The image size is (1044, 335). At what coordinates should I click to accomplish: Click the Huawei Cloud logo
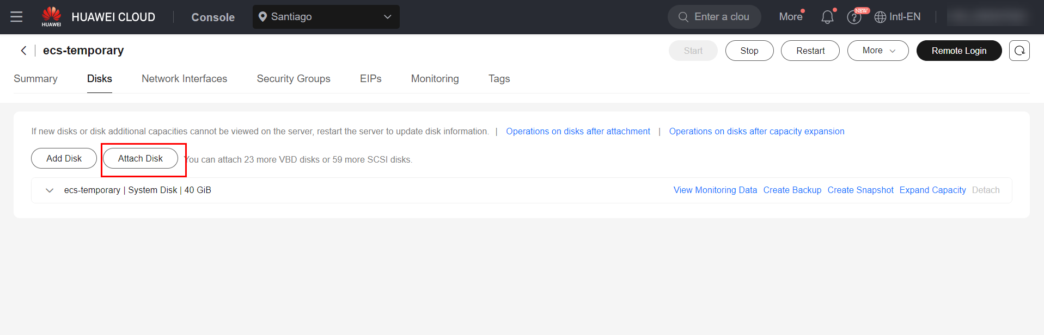click(52, 16)
